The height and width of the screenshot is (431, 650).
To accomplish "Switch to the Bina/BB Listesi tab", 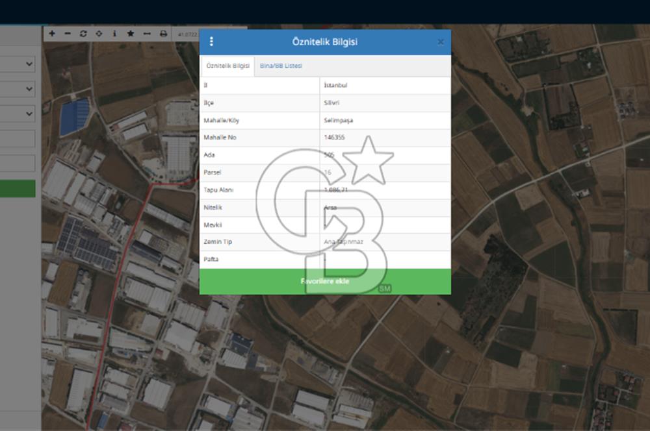I will tap(281, 66).
